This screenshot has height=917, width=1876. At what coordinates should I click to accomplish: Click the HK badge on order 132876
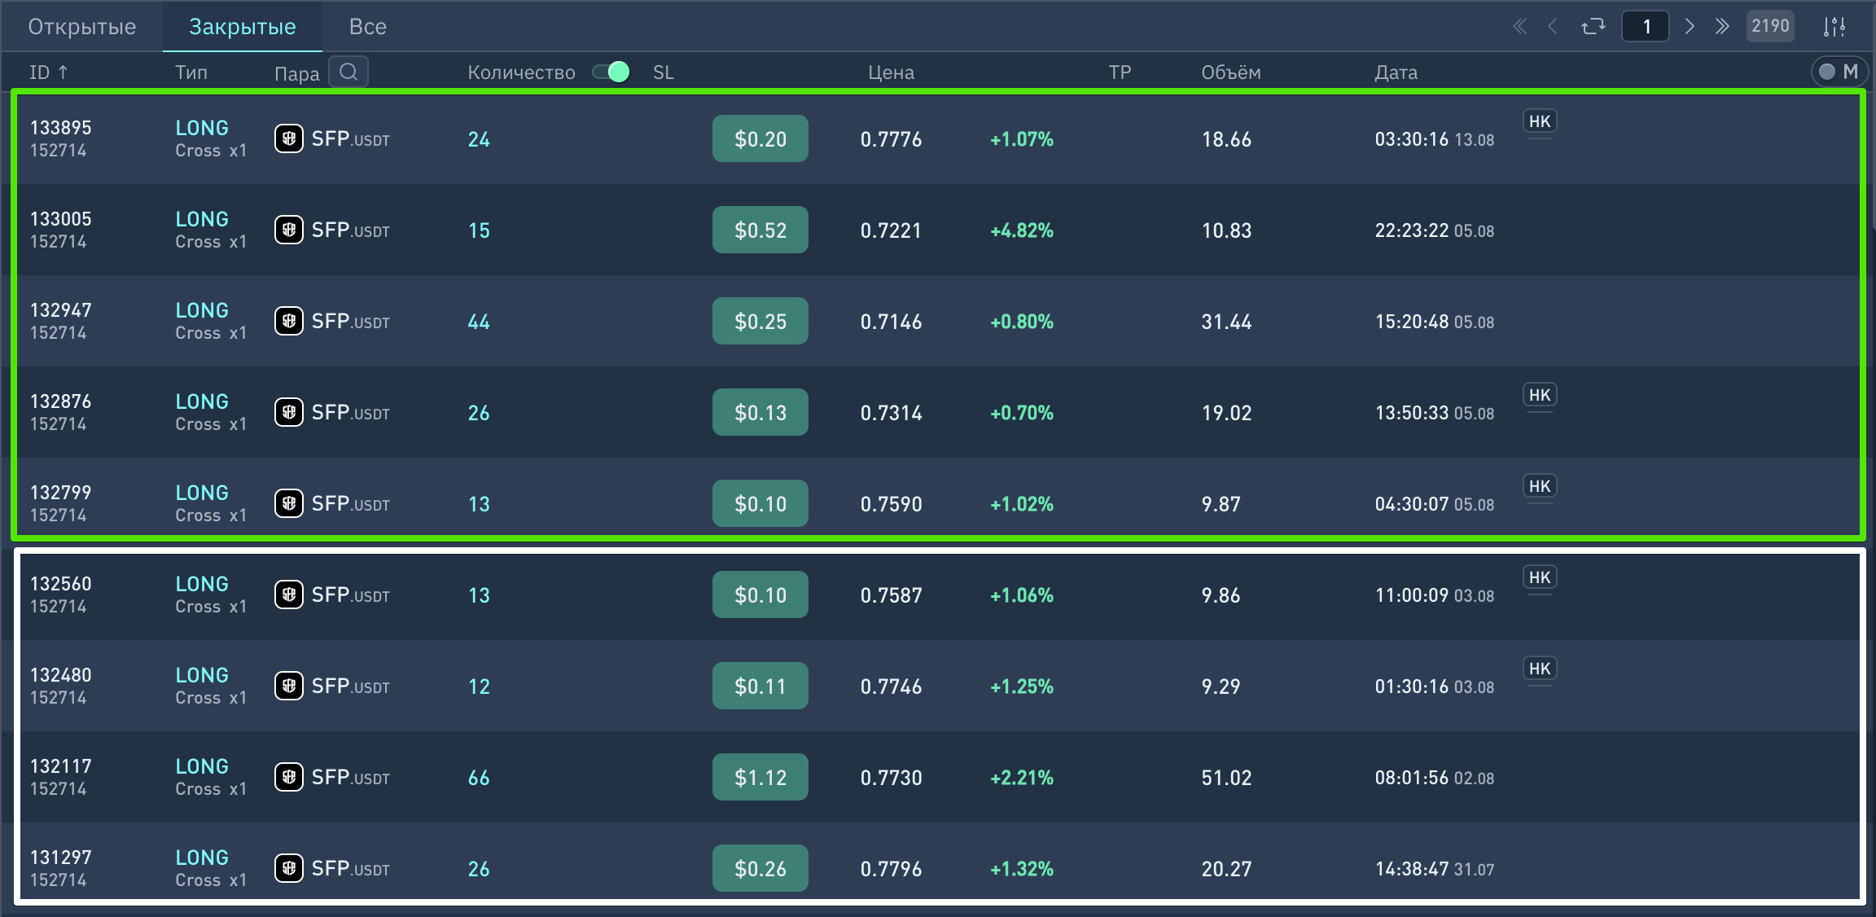pyautogui.click(x=1539, y=395)
